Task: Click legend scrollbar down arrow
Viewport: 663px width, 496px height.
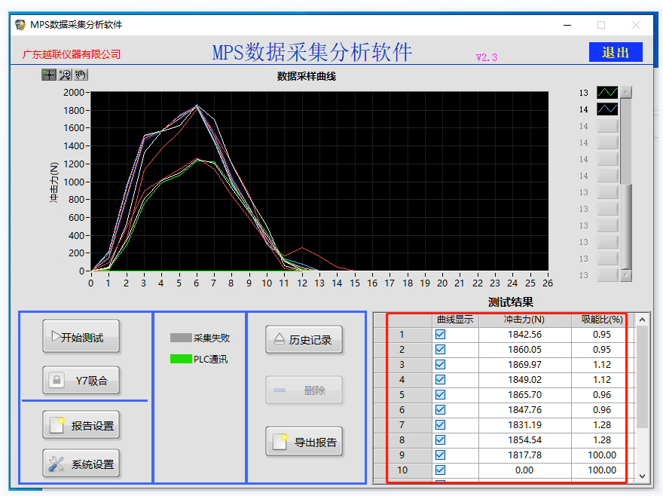Action: click(625, 276)
